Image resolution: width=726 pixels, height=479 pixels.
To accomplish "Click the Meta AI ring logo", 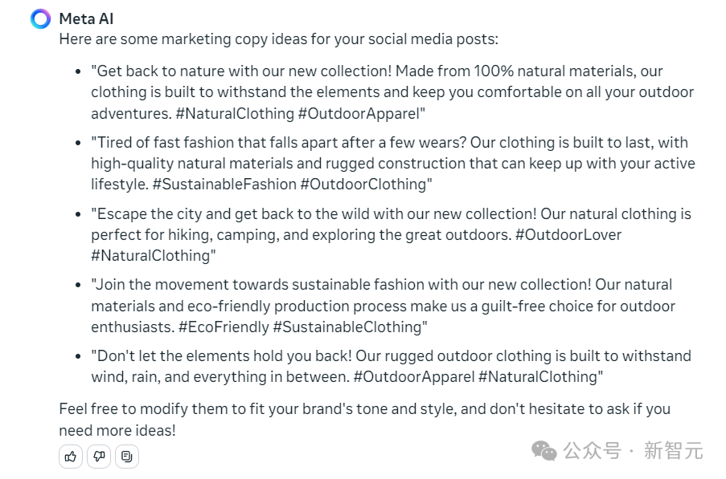I will click(x=41, y=19).
